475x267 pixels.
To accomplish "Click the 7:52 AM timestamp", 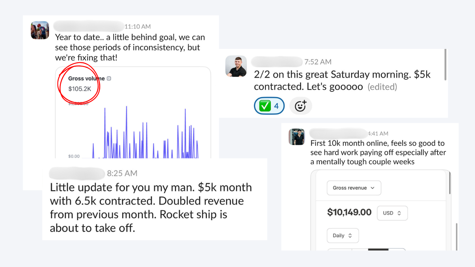I will click(x=318, y=62).
